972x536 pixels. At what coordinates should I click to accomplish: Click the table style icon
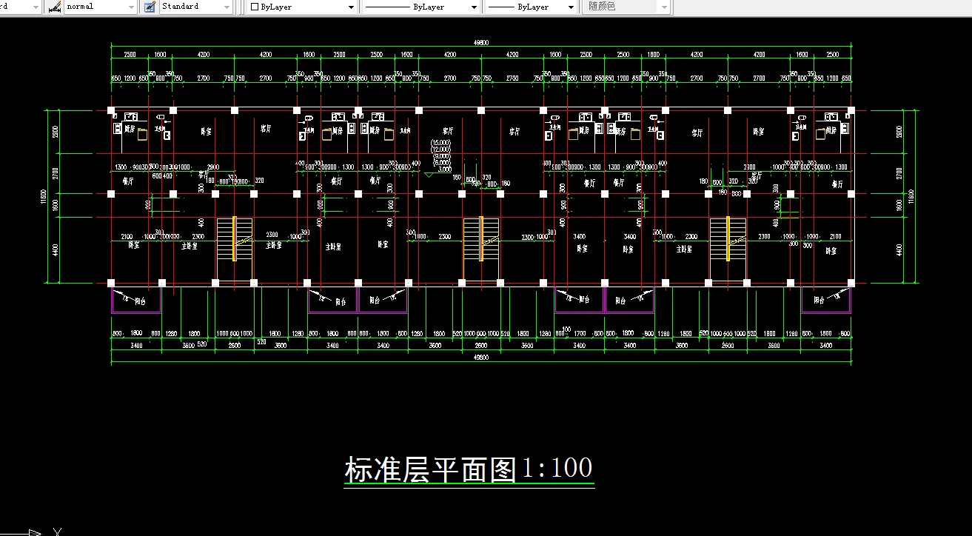(x=149, y=7)
